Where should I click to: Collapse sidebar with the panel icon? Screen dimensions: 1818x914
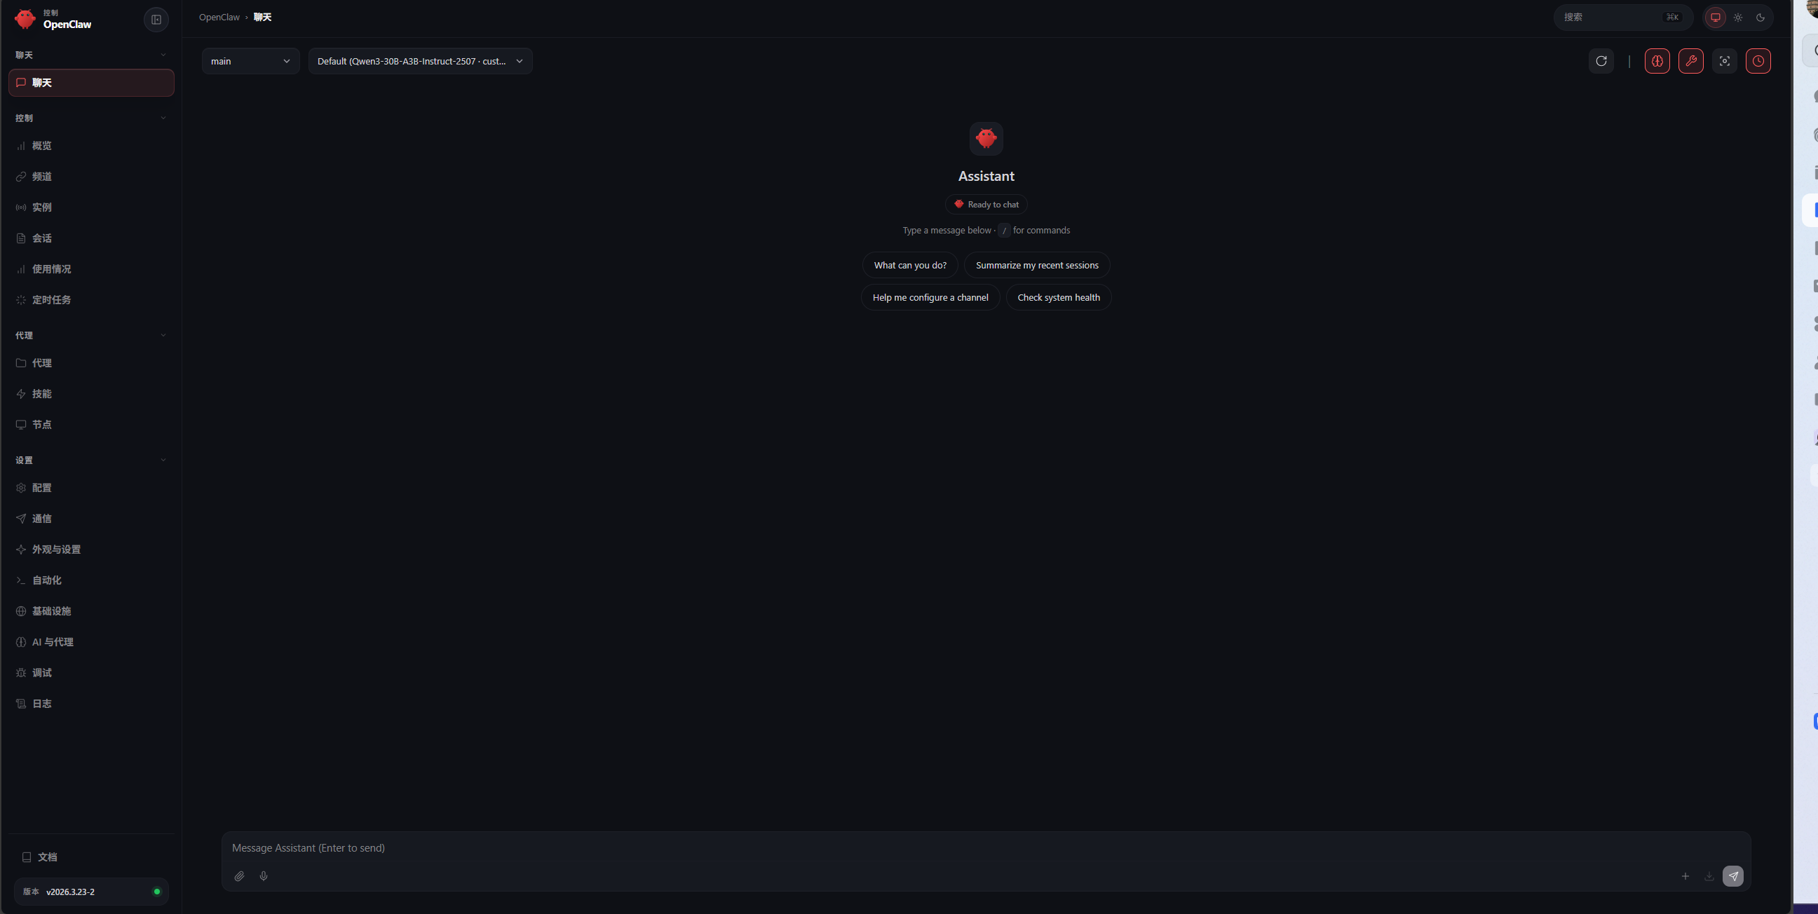click(156, 20)
